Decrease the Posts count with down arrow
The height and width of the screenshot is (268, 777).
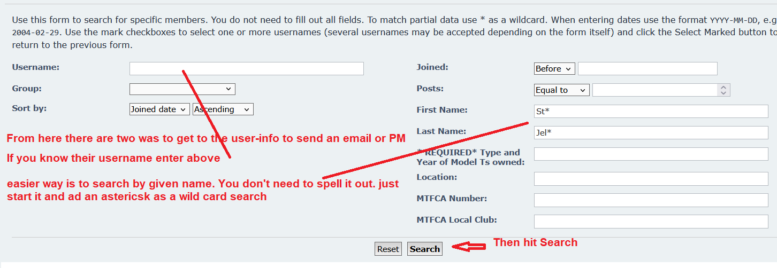pos(723,93)
